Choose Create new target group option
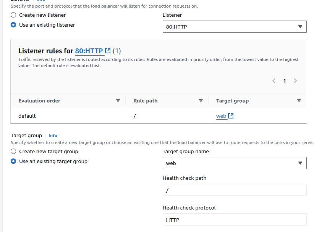 (x=14, y=152)
